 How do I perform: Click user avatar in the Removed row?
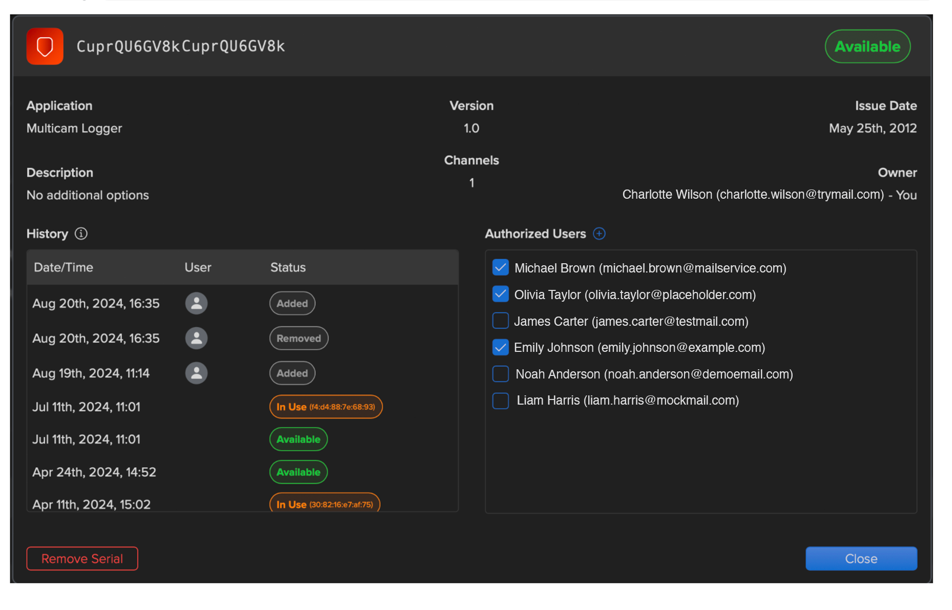point(196,338)
